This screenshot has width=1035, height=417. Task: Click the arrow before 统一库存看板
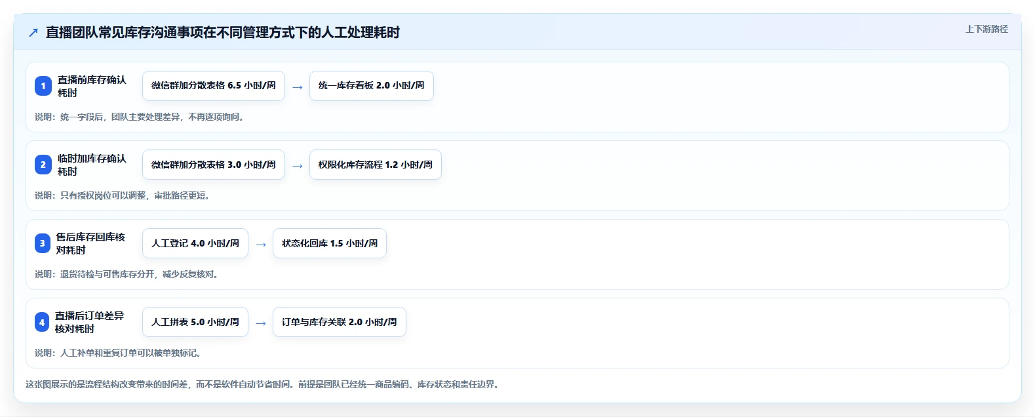[298, 87]
